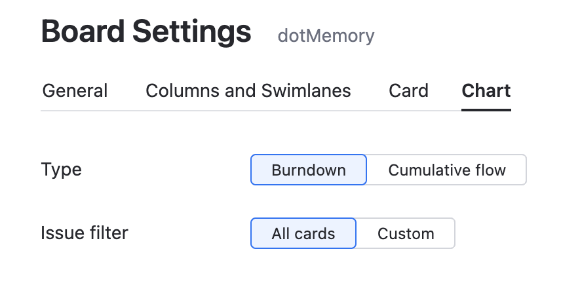Screen dimensions: 561x283
Task: Show general board settings
Action: 75,90
